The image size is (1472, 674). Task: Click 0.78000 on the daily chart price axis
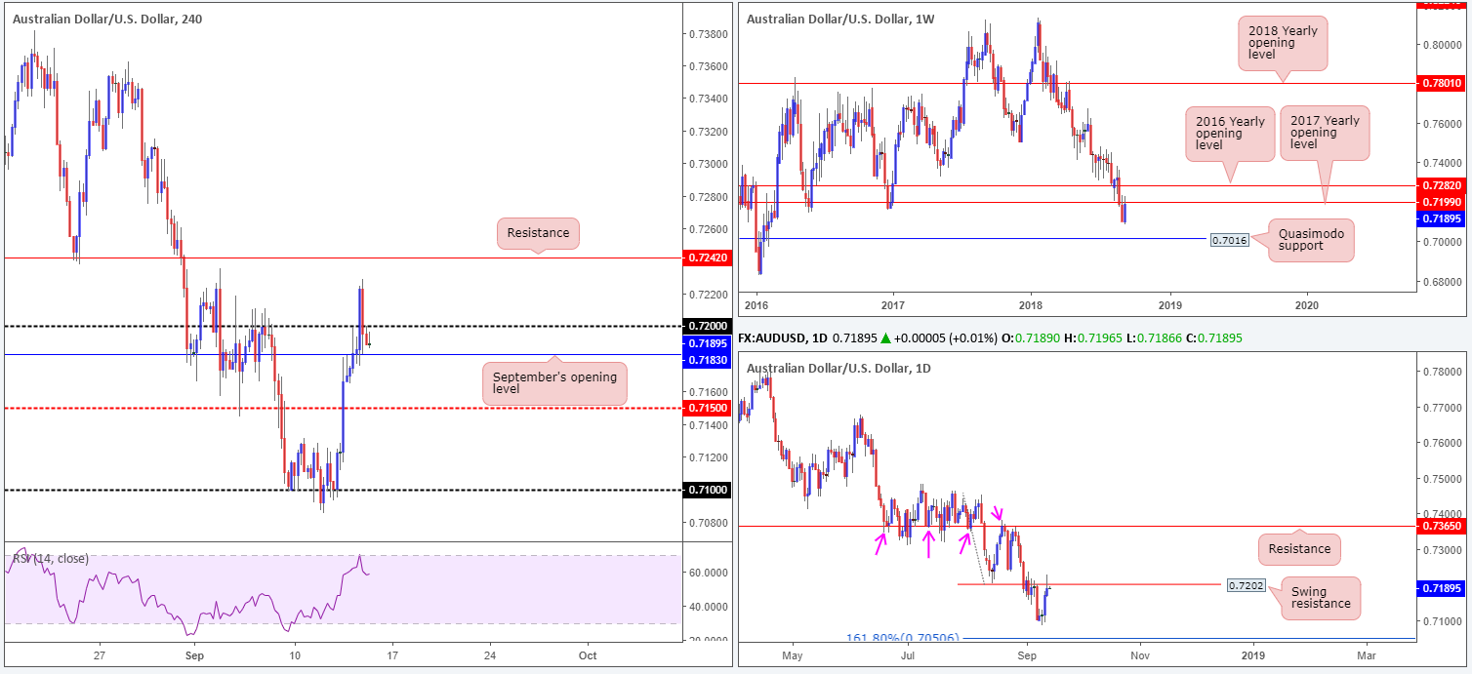1441,372
